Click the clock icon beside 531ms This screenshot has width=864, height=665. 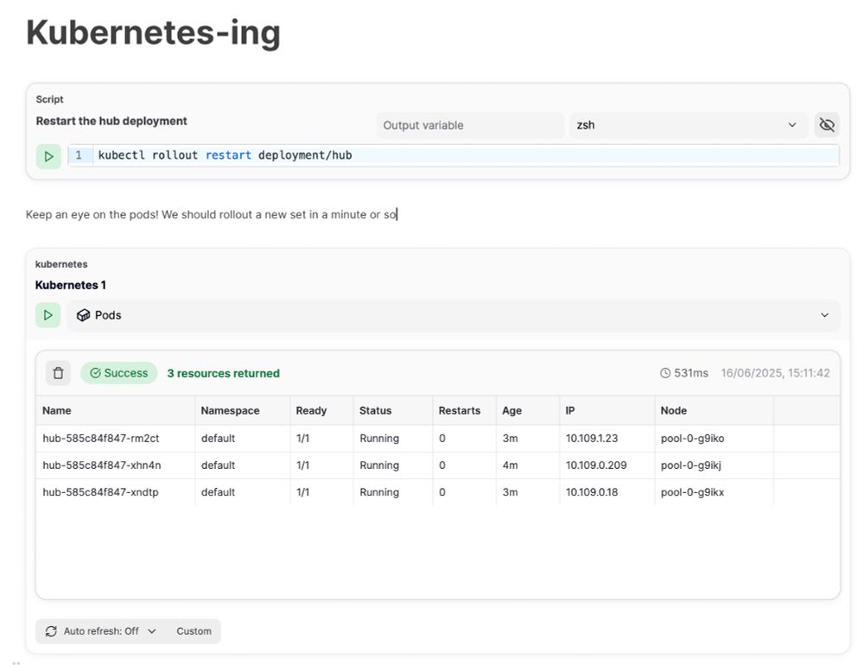(x=665, y=373)
